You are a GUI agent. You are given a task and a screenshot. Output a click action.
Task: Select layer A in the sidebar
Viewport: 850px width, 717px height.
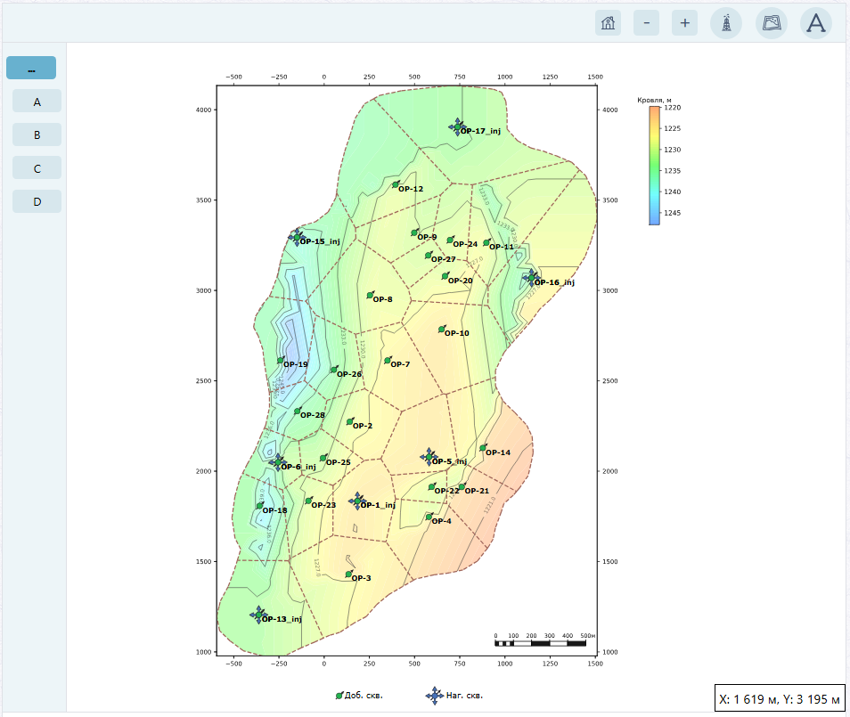37,102
